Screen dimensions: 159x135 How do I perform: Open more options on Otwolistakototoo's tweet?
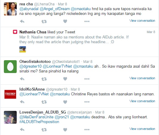[87, 79]
